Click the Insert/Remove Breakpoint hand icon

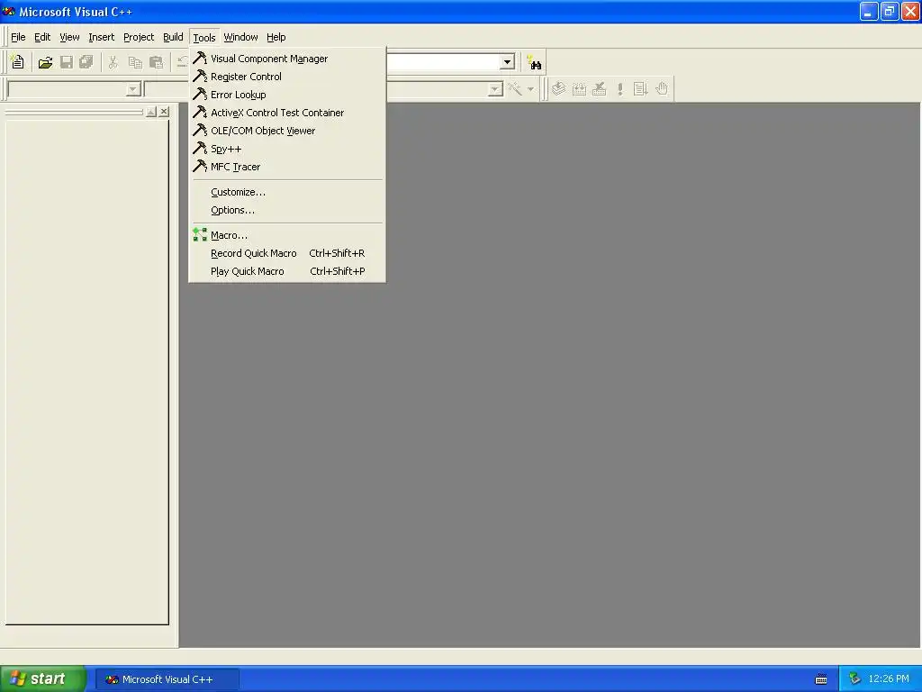pos(662,89)
